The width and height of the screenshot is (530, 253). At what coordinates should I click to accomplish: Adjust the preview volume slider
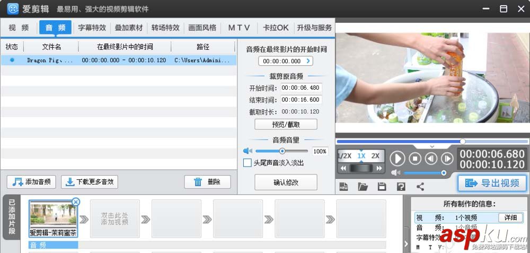[444, 173]
